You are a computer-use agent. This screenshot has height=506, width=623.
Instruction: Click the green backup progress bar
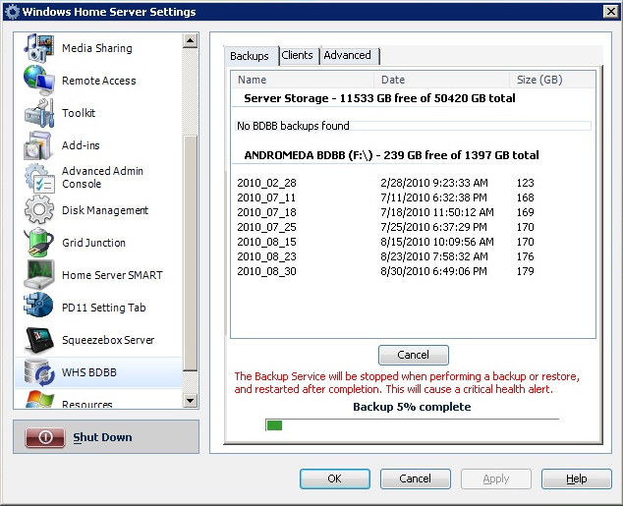pyautogui.click(x=274, y=425)
